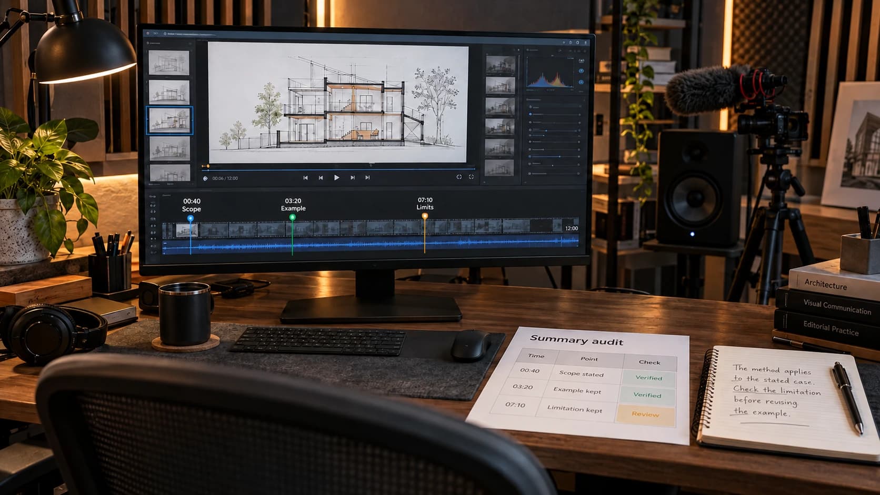Select the highlighted first clip frame in the video track
880x495 pixels.
[186, 229]
